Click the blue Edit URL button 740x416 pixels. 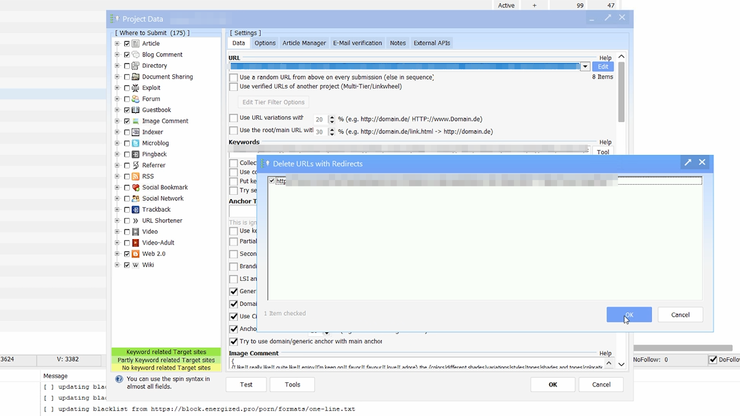click(x=603, y=67)
